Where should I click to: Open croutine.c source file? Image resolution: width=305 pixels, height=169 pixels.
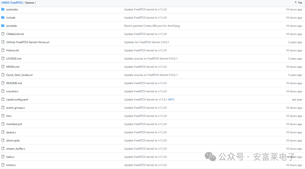coord(12,91)
